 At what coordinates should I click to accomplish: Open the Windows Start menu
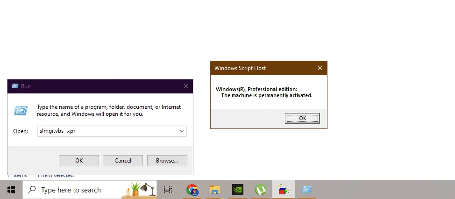[x=11, y=190]
